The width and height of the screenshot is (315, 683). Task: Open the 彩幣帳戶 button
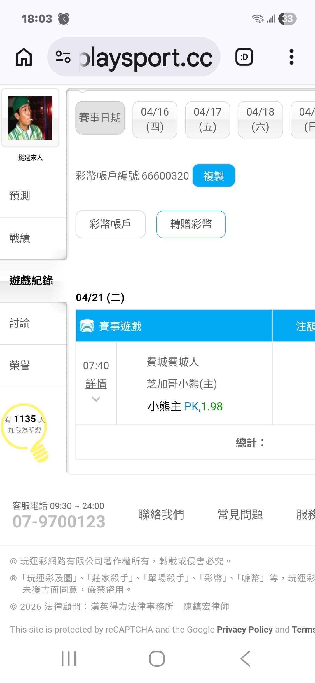pos(110,224)
